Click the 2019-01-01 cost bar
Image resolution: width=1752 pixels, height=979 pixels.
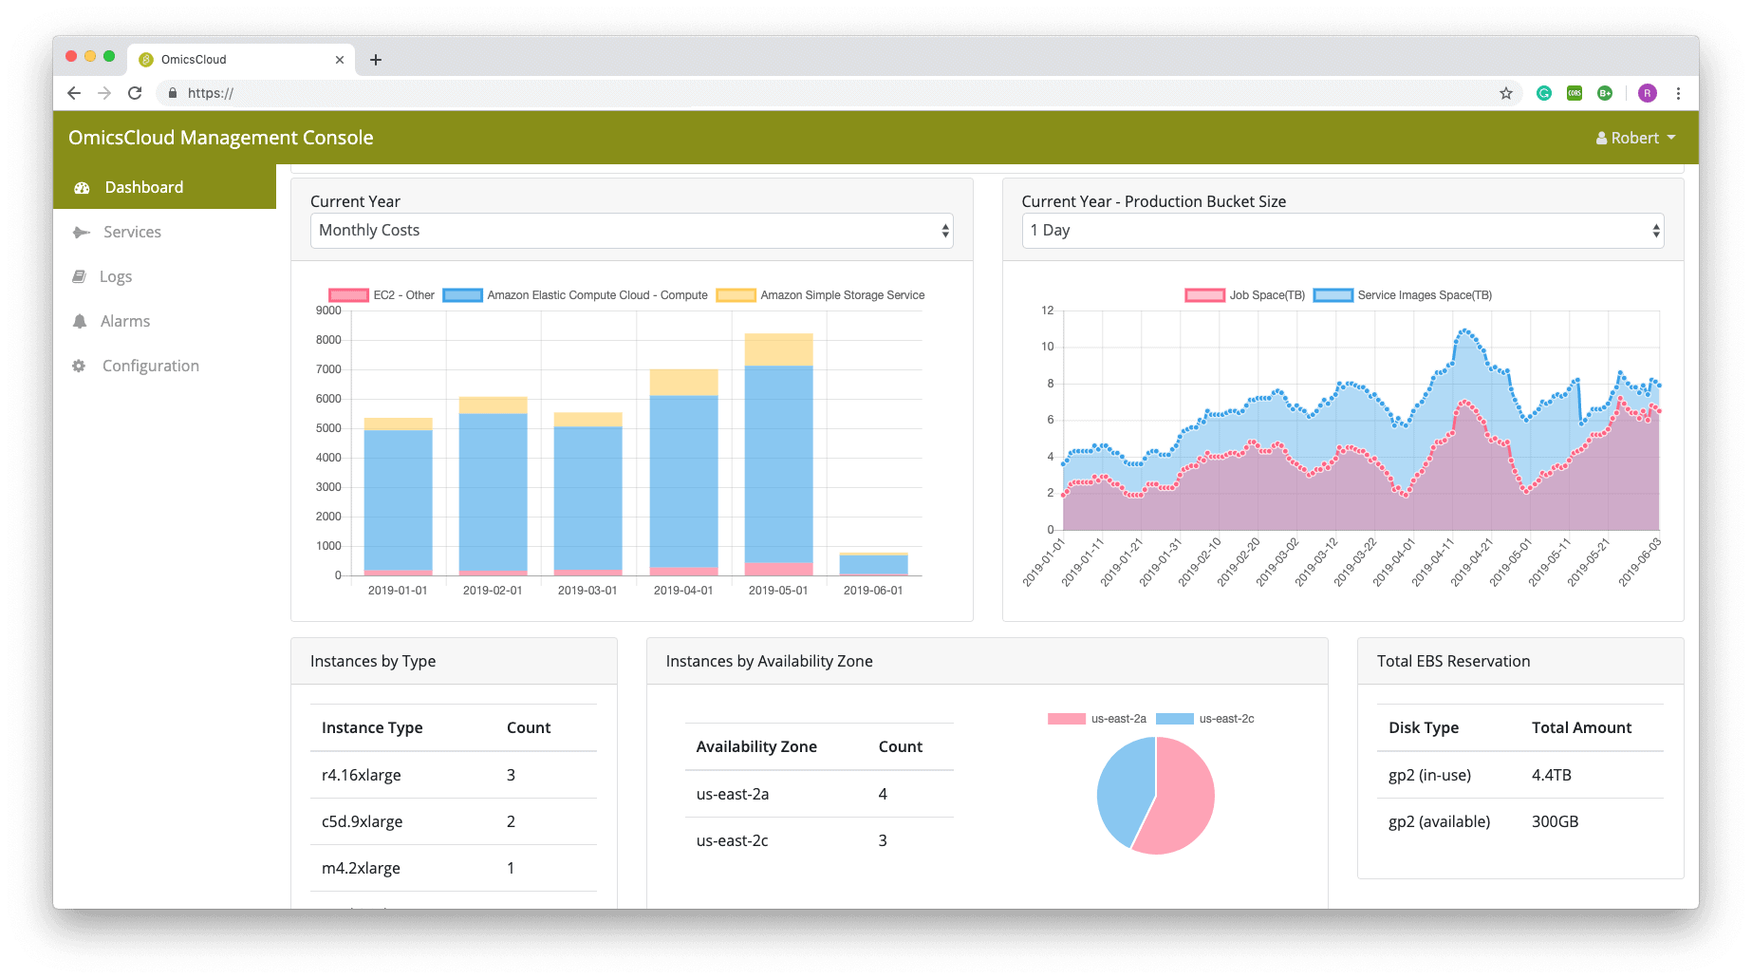[x=398, y=497]
